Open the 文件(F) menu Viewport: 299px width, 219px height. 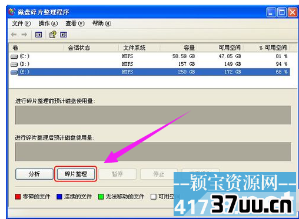pos(22,23)
